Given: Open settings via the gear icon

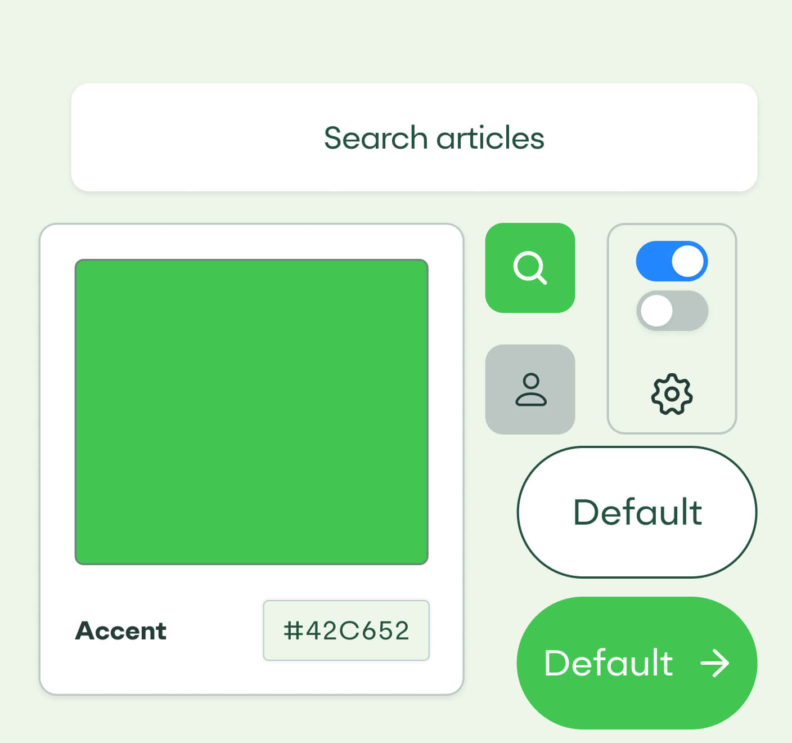Looking at the screenshot, I should pyautogui.click(x=672, y=394).
